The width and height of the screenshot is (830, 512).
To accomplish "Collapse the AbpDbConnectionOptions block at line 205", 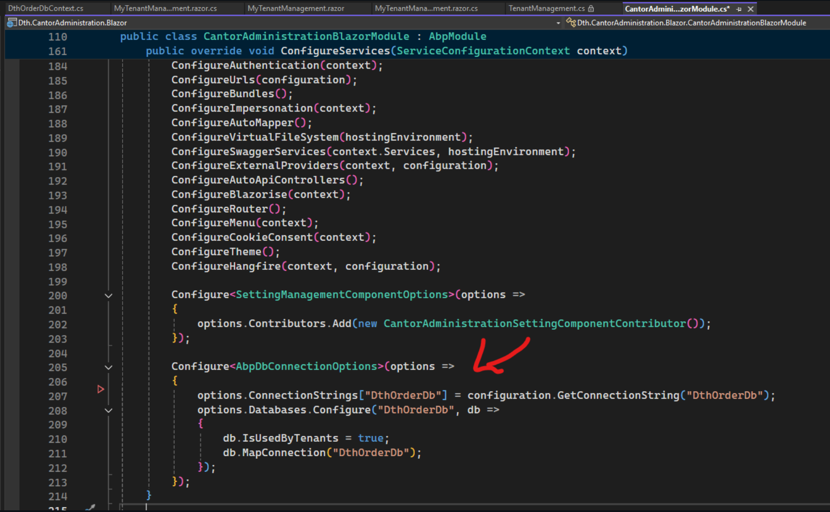I will tap(109, 367).
